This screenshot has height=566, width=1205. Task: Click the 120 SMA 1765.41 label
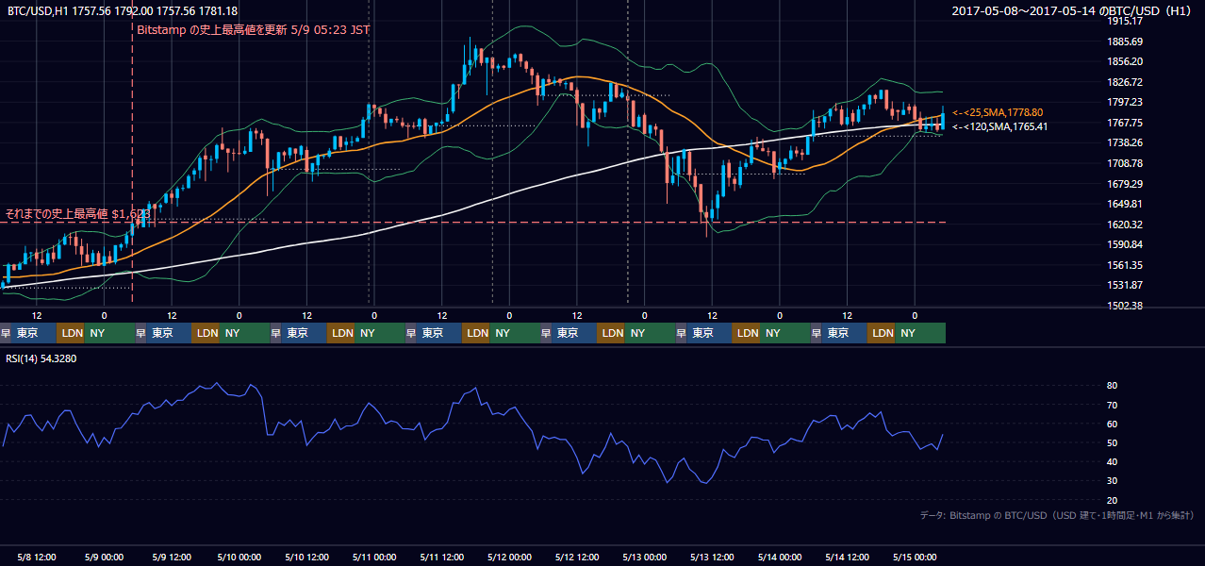coord(999,126)
